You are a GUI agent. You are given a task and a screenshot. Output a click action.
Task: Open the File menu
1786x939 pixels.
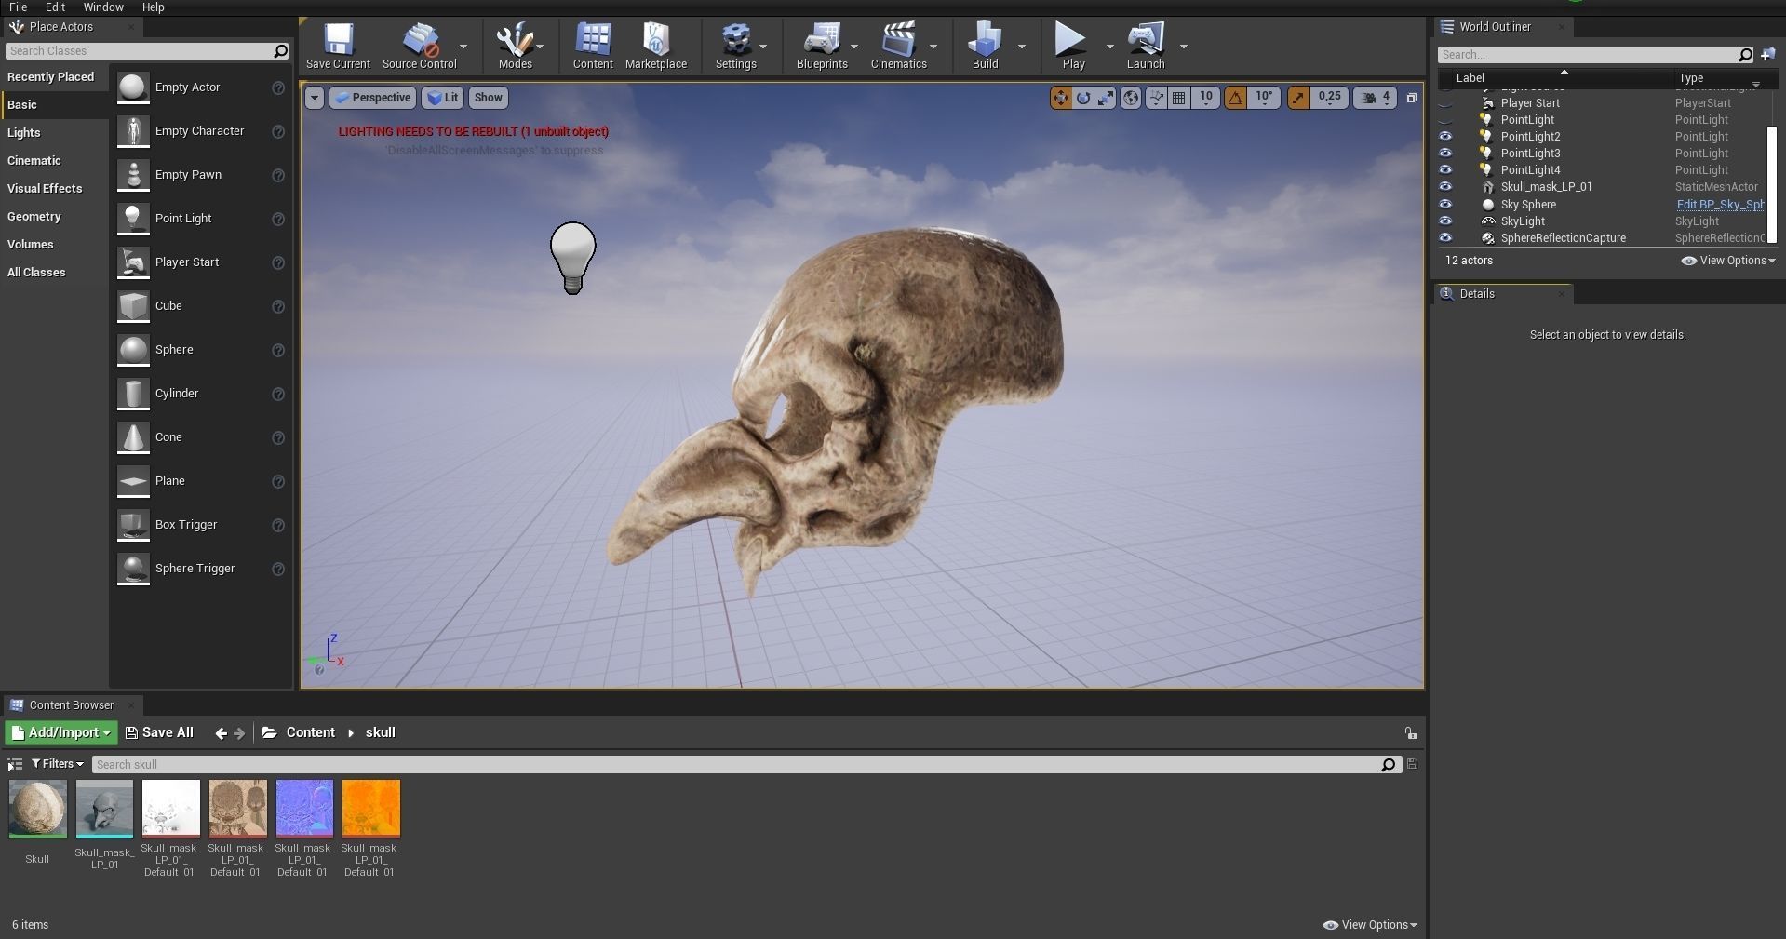pos(18,7)
